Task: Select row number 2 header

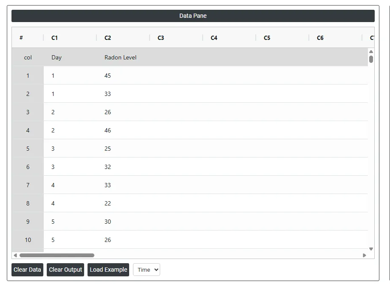Action: [x=28, y=94]
